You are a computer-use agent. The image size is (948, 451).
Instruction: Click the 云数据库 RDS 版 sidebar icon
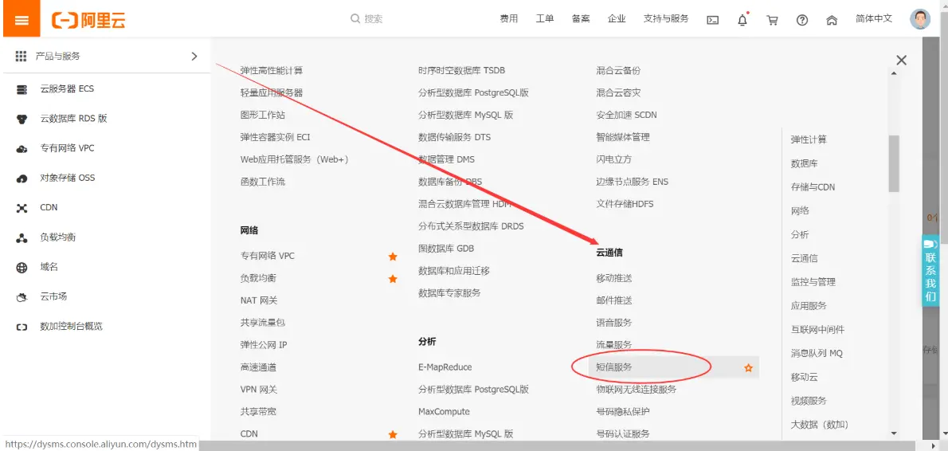click(x=22, y=119)
